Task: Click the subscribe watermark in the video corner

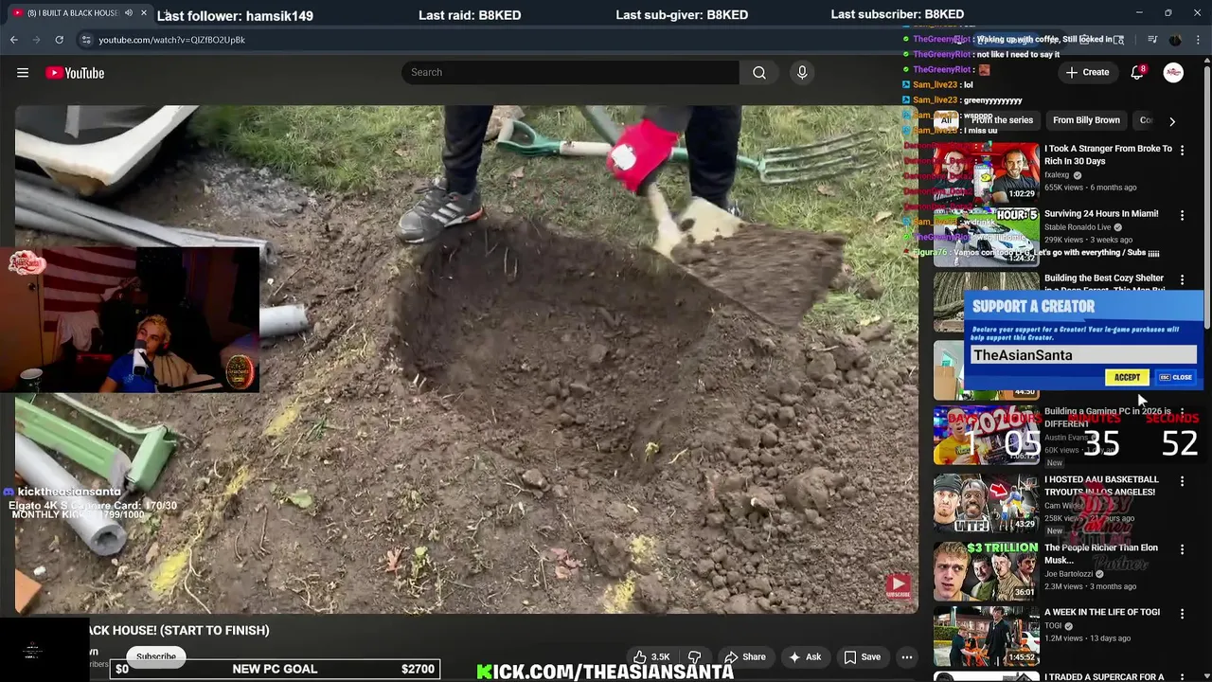Action: [x=898, y=586]
